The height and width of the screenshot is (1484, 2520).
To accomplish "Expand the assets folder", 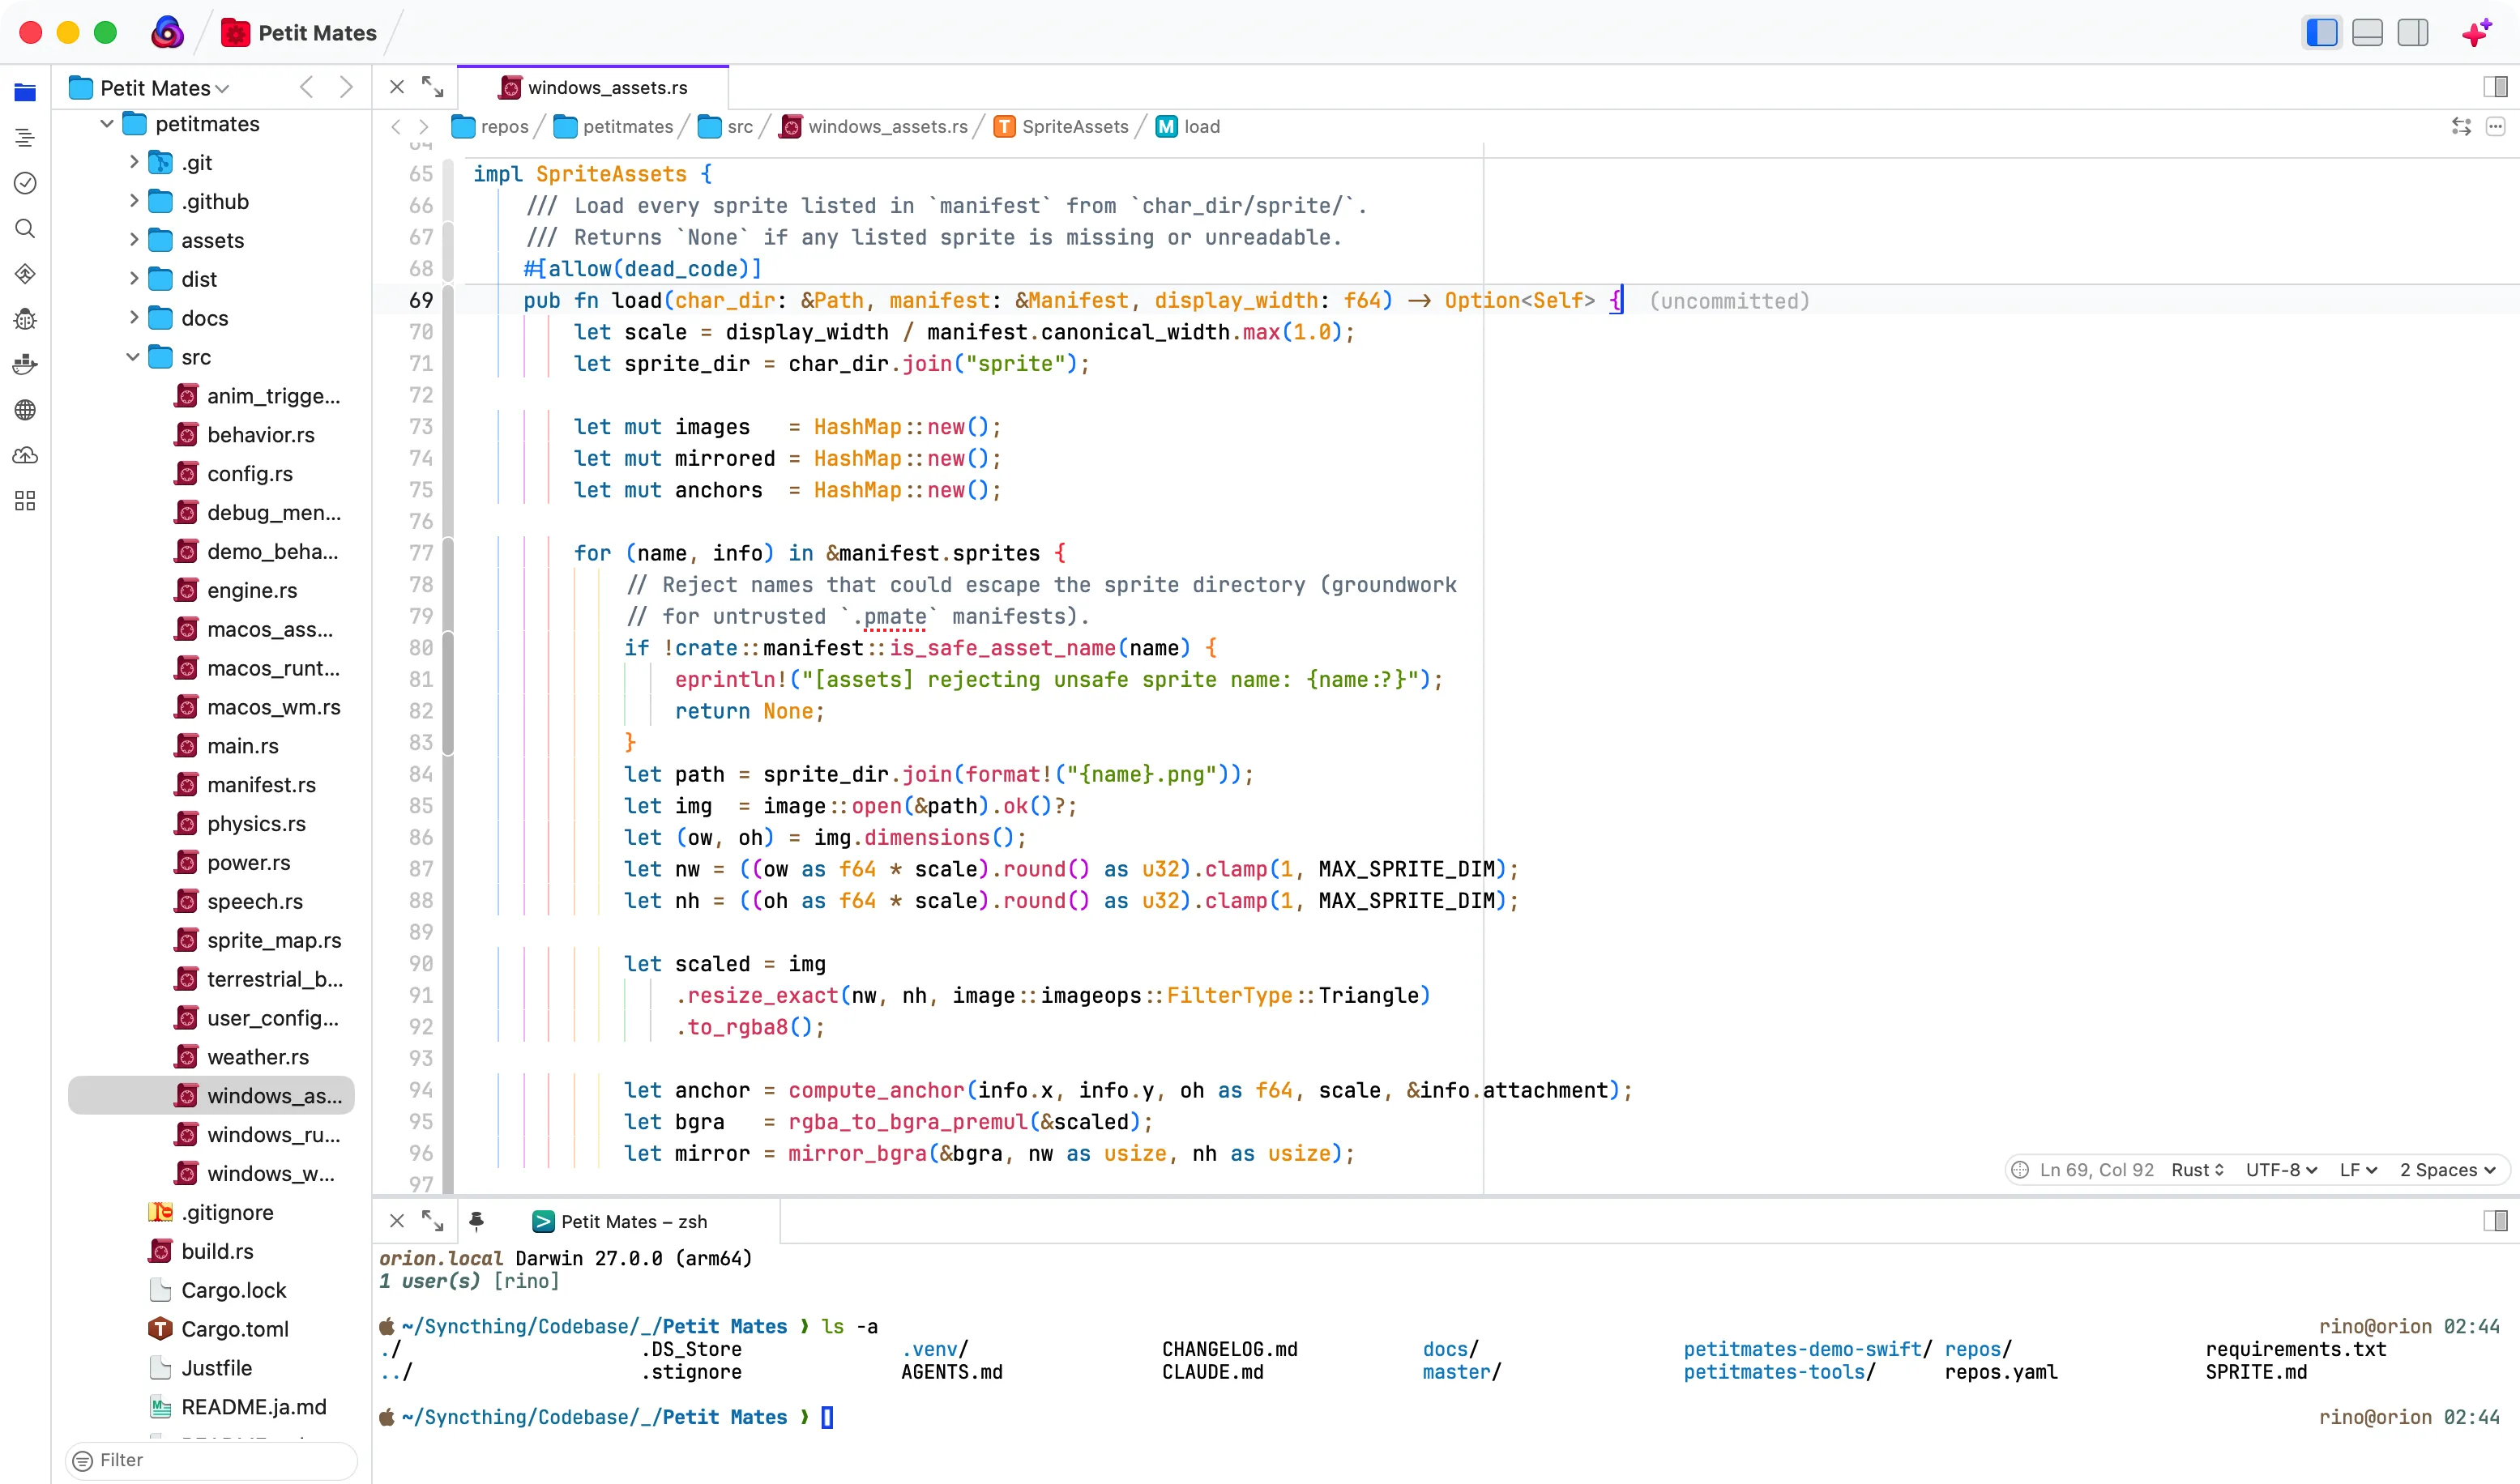I will point(133,240).
